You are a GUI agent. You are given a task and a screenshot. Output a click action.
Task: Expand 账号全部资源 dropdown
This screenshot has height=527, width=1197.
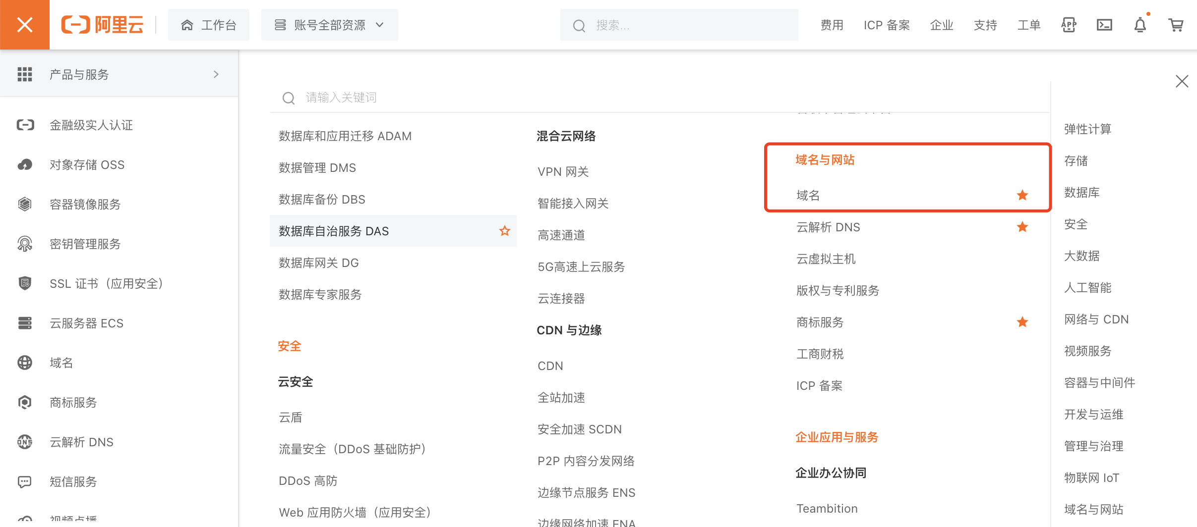(x=330, y=25)
